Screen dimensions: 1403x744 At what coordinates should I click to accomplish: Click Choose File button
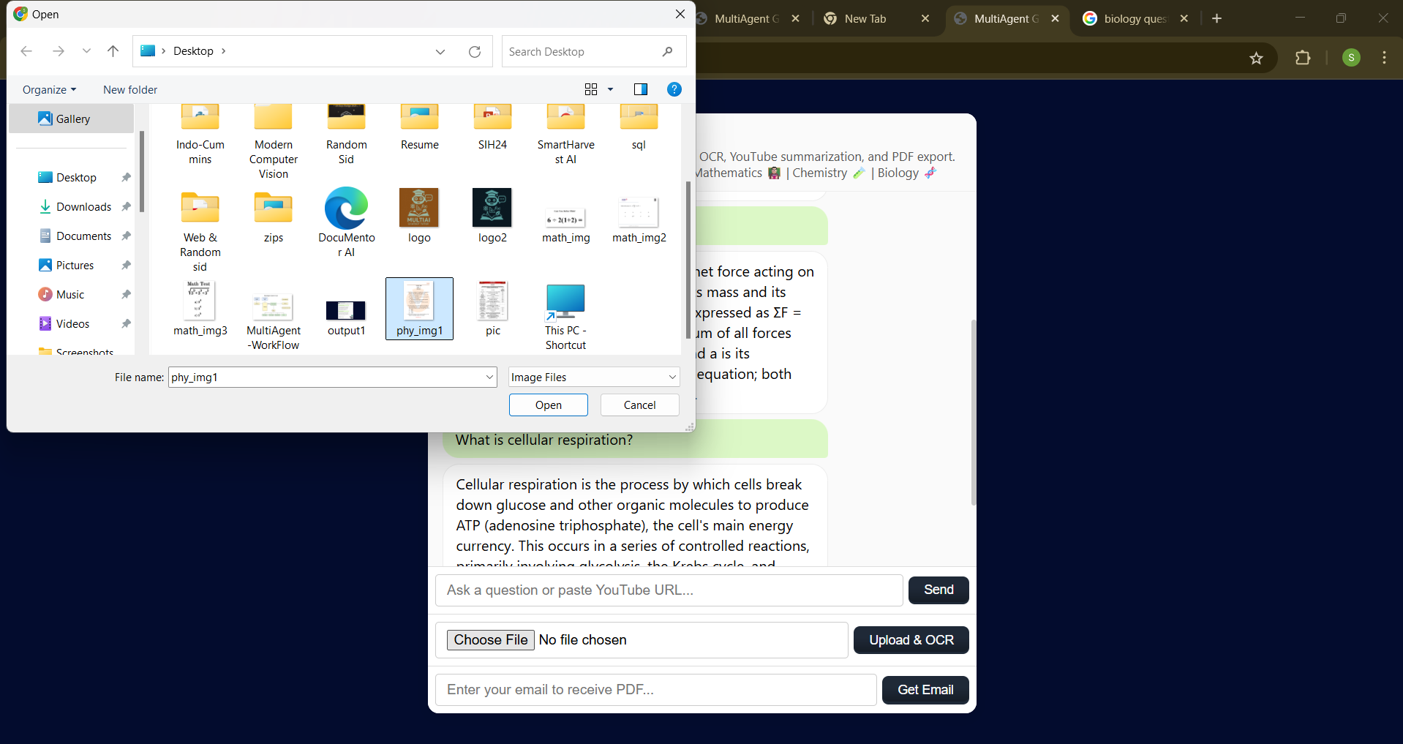tap(491, 640)
